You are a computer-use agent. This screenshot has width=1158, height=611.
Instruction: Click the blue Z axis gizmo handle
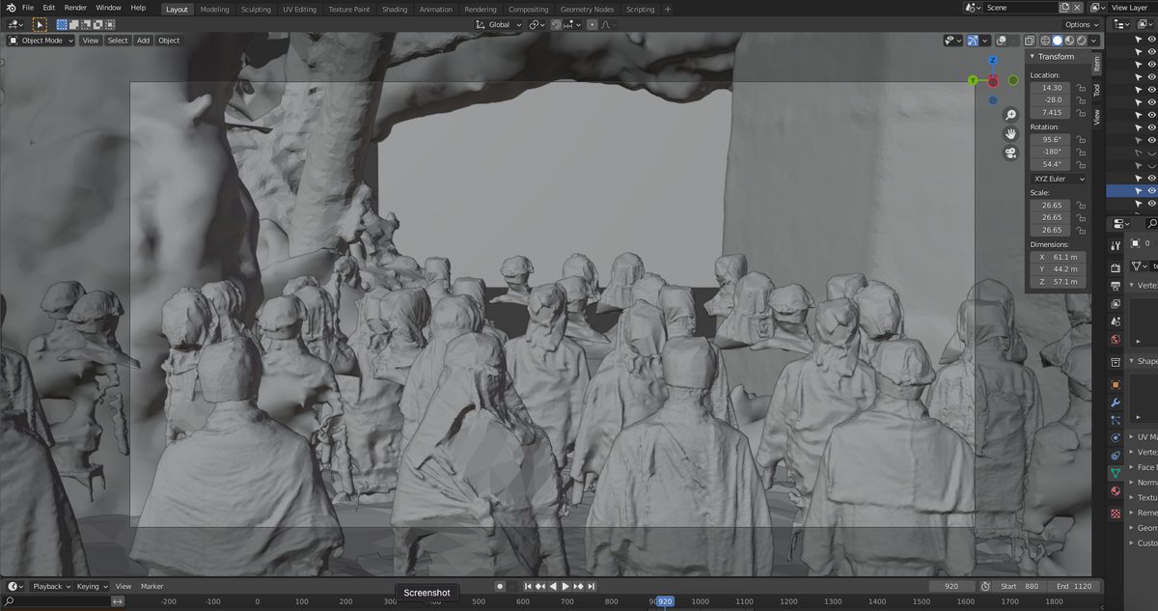[992, 61]
